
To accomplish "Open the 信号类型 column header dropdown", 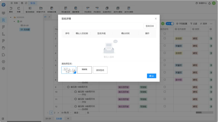I will (176, 29).
